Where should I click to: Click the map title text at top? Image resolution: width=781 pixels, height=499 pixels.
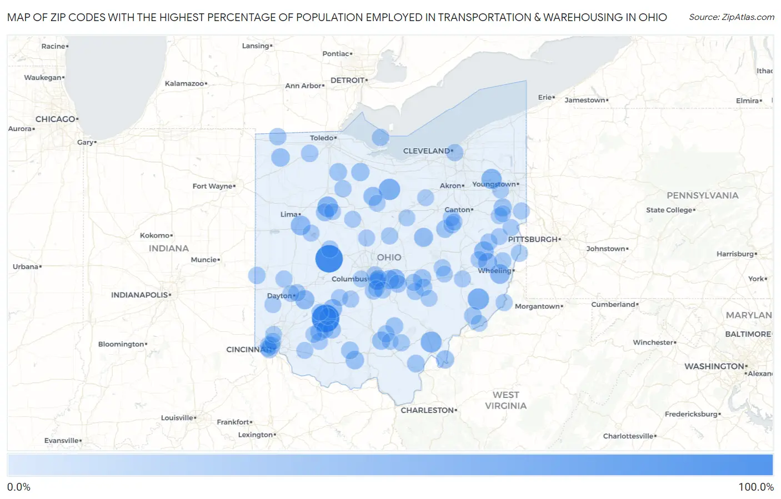[x=337, y=17]
